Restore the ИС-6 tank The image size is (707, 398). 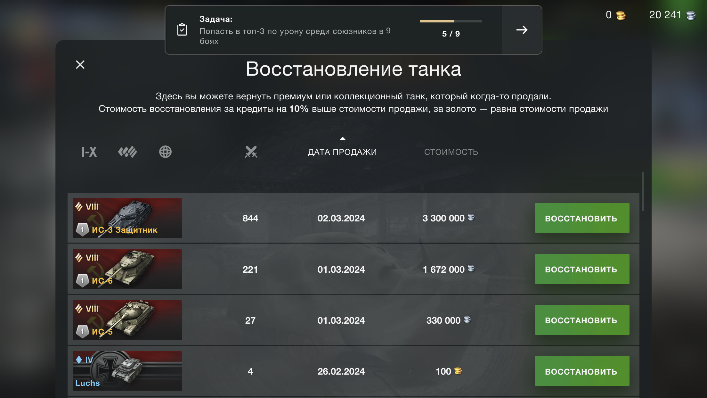(582, 269)
